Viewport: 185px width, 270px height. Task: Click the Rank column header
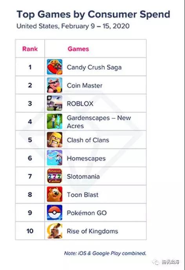(30, 49)
